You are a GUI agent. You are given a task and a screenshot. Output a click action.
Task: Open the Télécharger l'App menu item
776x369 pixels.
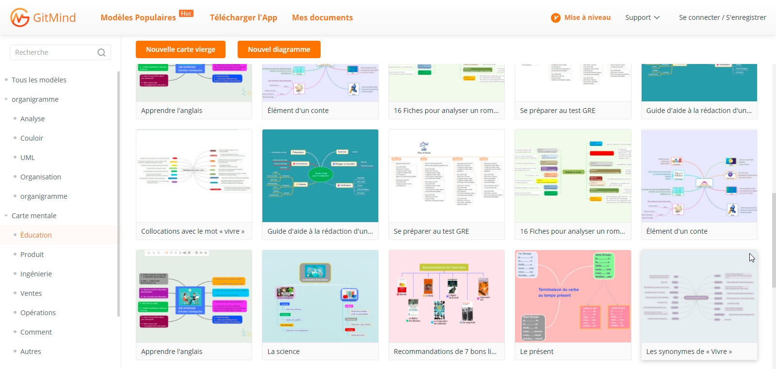coord(243,17)
